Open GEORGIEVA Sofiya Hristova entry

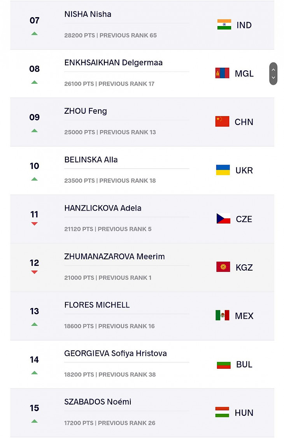[x=115, y=354]
